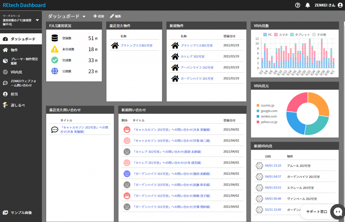Click blue neutral face for ガーデンハイツ 201号室 inquiry
This screenshot has height=222, width=345.
pyautogui.click(x=127, y=174)
